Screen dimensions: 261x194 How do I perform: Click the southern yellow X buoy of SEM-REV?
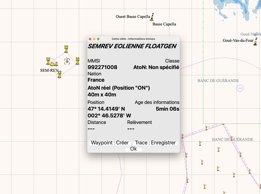click(59, 74)
